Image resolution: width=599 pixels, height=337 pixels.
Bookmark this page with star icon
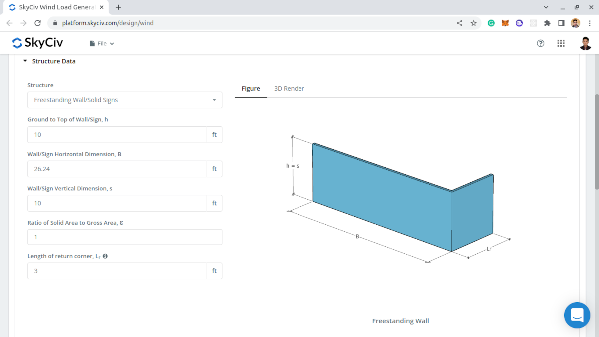click(473, 23)
